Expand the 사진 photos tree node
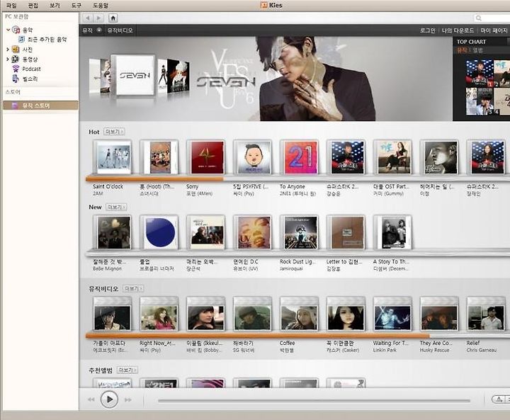Image resolution: width=510 pixels, height=420 pixels. (8, 50)
